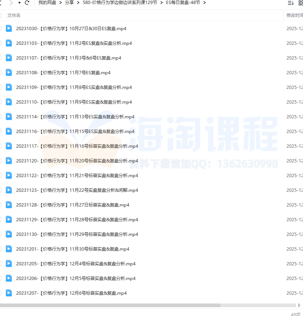The height and width of the screenshot is (316, 303).
Task: Sort by clicking the 文件名 column header
Action: 14,15
